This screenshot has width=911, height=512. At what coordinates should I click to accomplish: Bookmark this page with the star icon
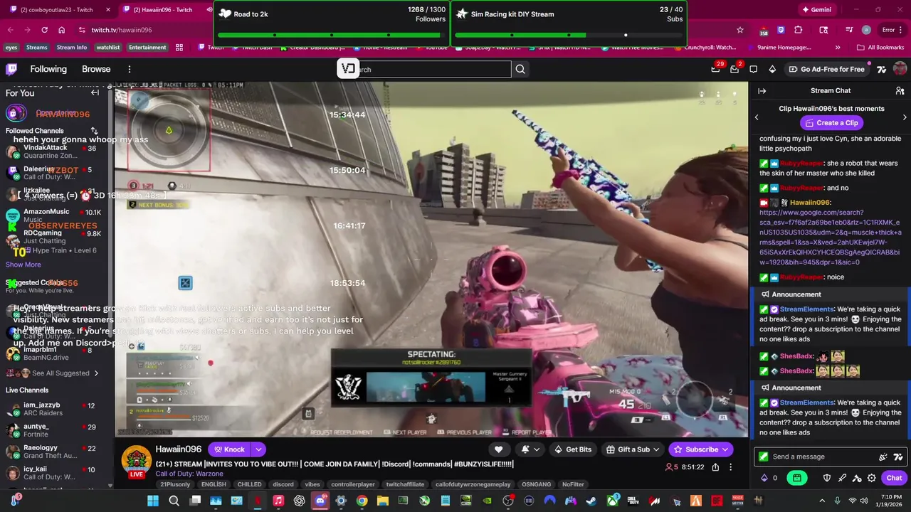pyautogui.click(x=740, y=30)
